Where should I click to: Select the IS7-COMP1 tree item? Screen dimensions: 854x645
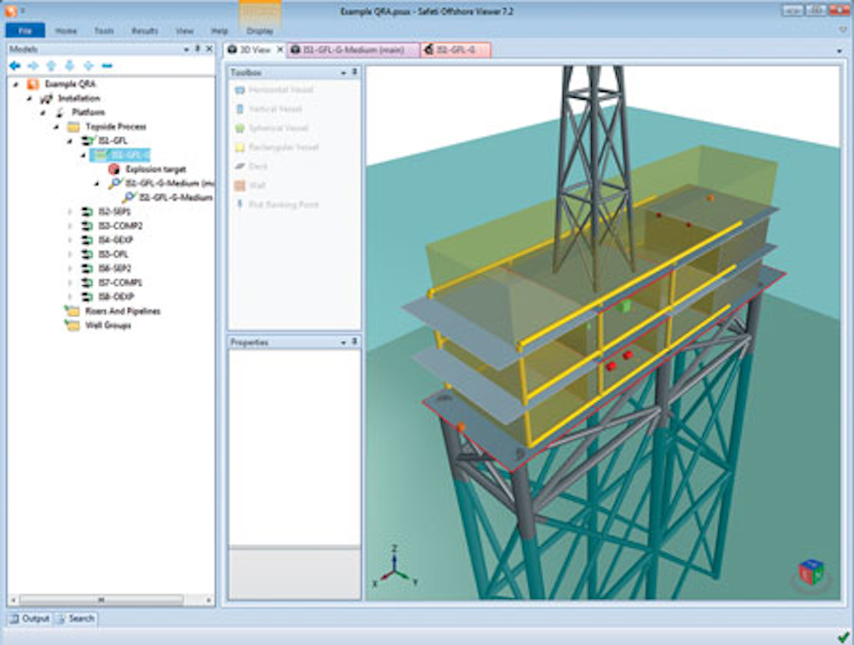click(x=120, y=283)
